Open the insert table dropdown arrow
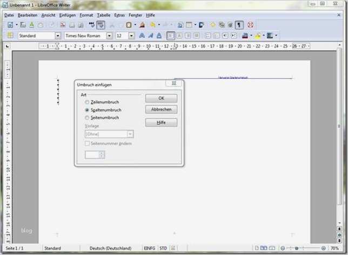 pyautogui.click(x=195, y=25)
